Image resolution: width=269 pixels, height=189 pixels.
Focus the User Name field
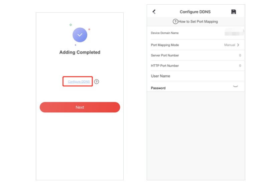coord(195,76)
